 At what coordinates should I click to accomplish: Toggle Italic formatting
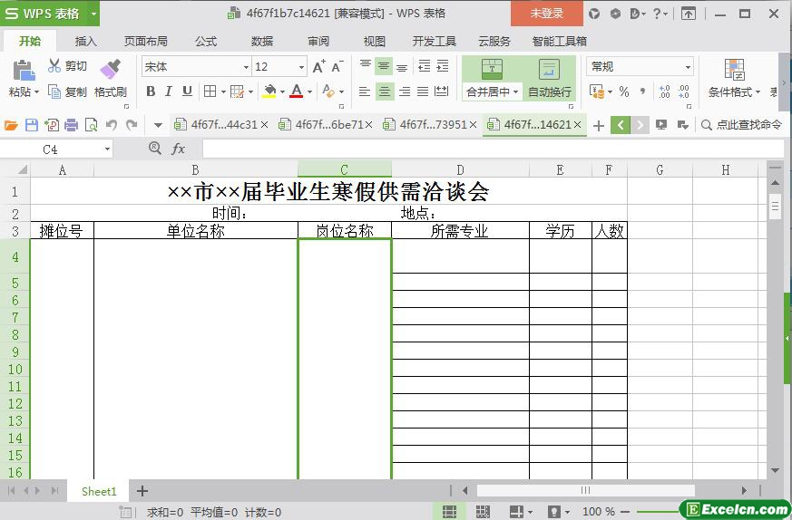point(169,91)
